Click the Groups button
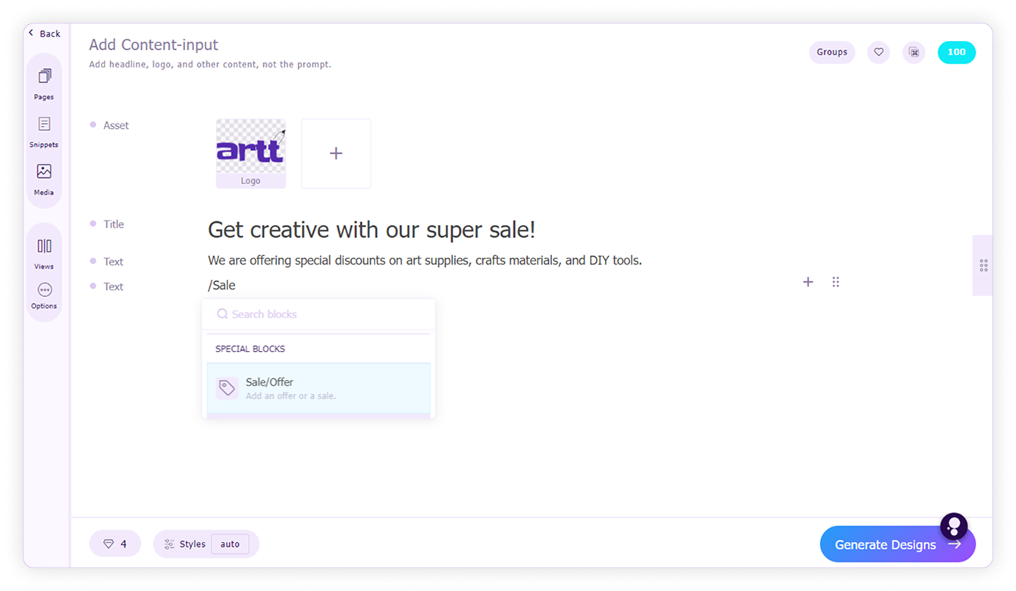The image size is (1016, 591). (832, 52)
